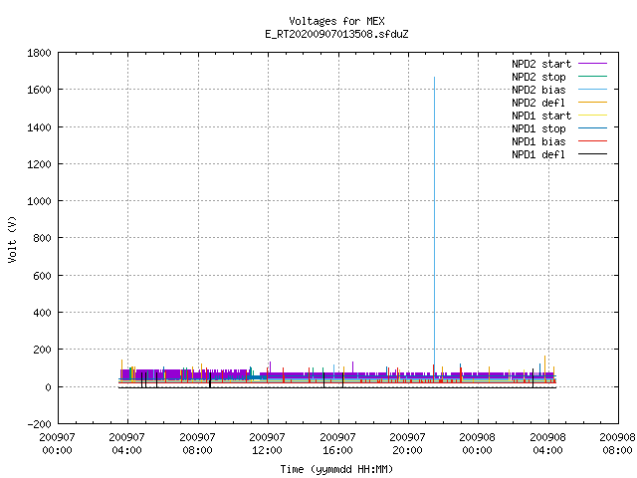
Task: Click the 1600 y-axis tick label
Action: [x=39, y=90]
